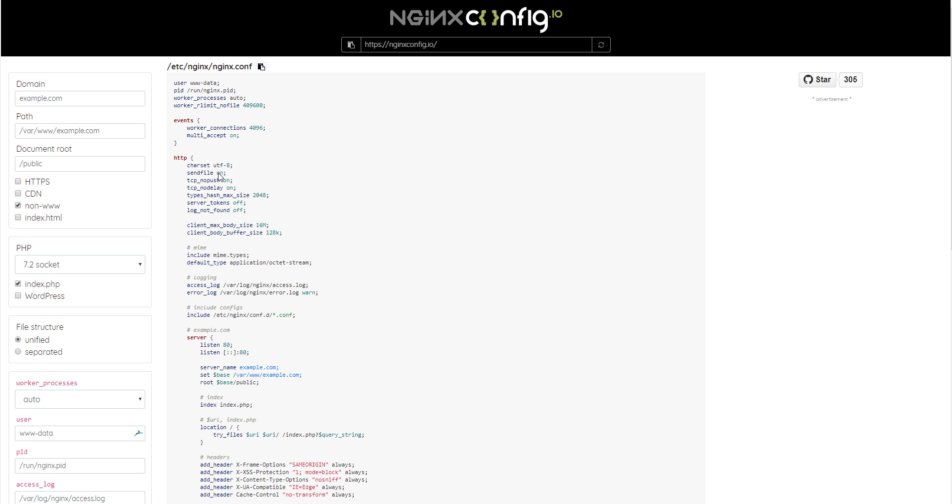Screen dimensions: 952x504
Task: Click the 'error_log /var/log/nginx/error.log warn;' line
Action: point(252,292)
